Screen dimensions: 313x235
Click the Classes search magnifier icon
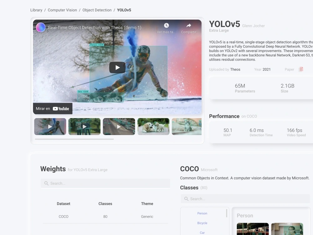(x=186, y=199)
